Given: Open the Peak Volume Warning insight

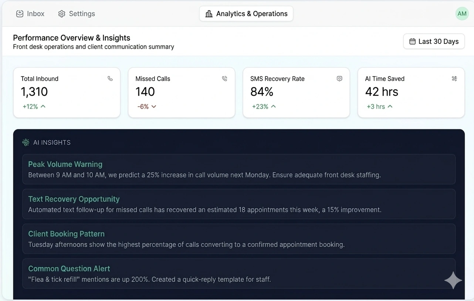Looking at the screenshot, I should point(239,169).
